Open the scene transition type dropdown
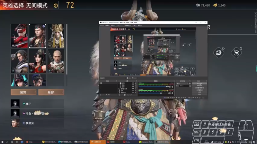The height and width of the screenshot is (144, 257). tap(182, 84)
